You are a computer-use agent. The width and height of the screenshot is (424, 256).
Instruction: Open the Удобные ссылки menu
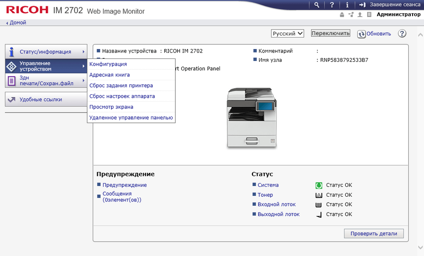tap(46, 99)
